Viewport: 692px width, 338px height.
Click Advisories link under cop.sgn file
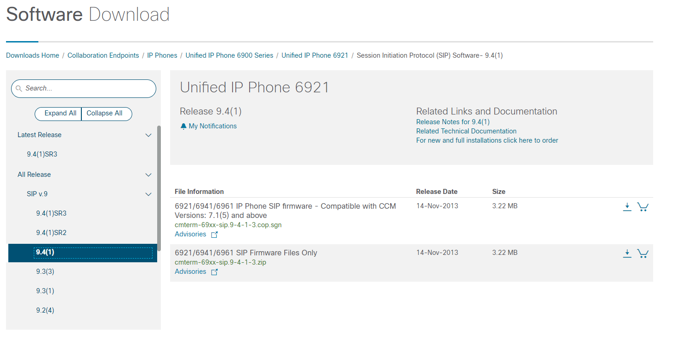coord(190,234)
